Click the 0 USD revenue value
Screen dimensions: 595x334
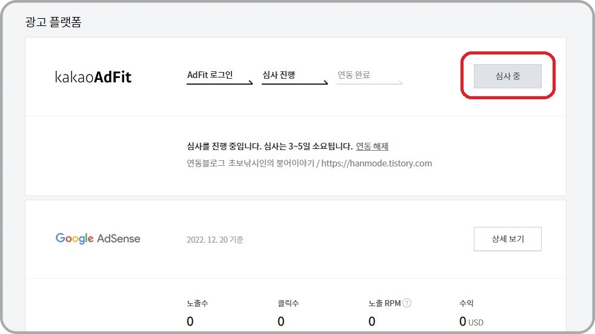click(471, 321)
